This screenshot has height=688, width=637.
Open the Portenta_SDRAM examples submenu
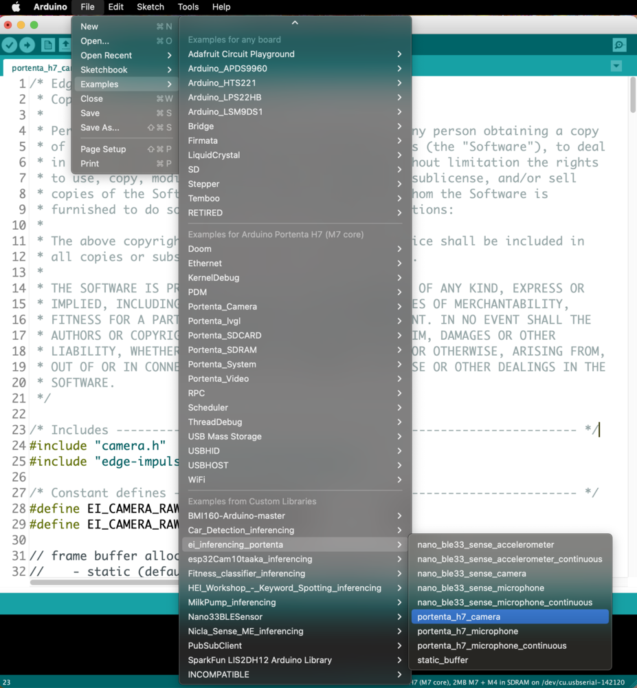(x=295, y=350)
